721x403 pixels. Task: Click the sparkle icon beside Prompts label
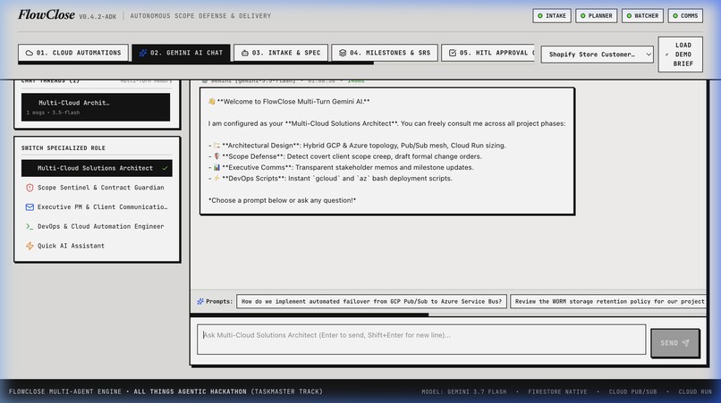coord(200,301)
